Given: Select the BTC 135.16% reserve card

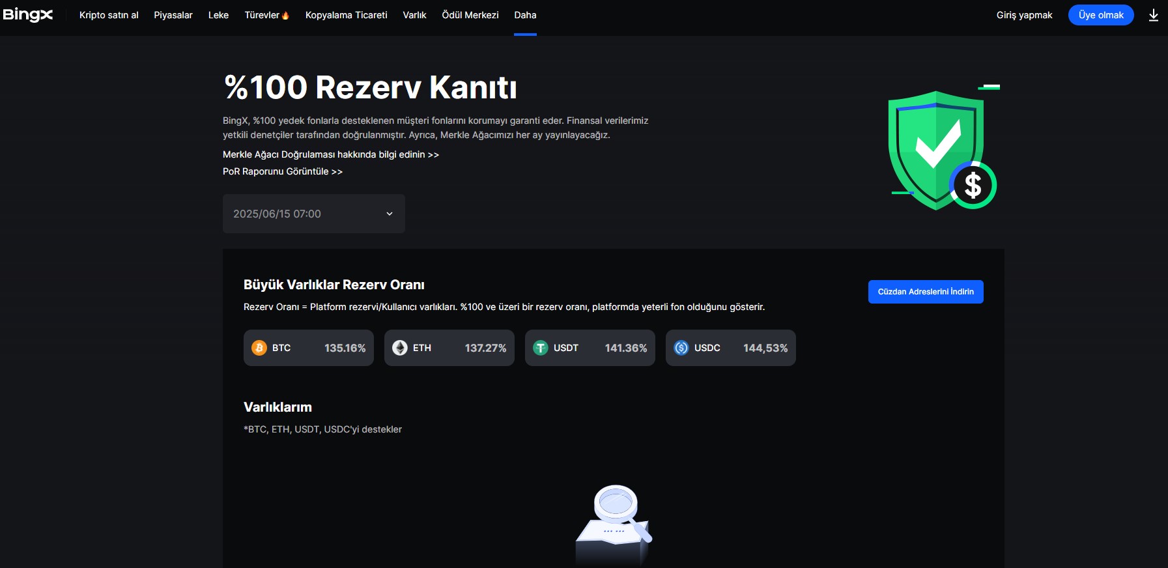Looking at the screenshot, I should pyautogui.click(x=309, y=348).
